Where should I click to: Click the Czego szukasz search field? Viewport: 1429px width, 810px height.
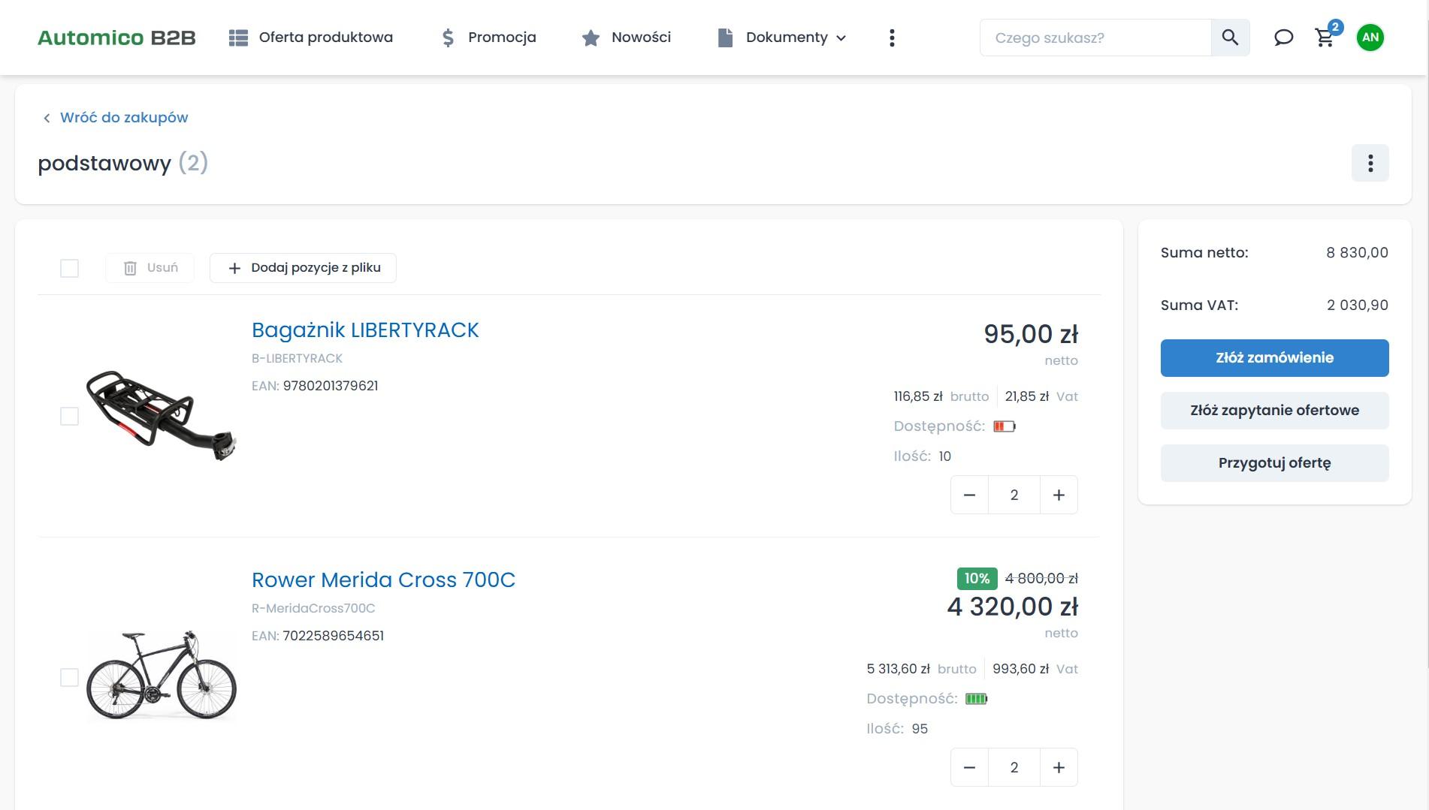click(1095, 38)
